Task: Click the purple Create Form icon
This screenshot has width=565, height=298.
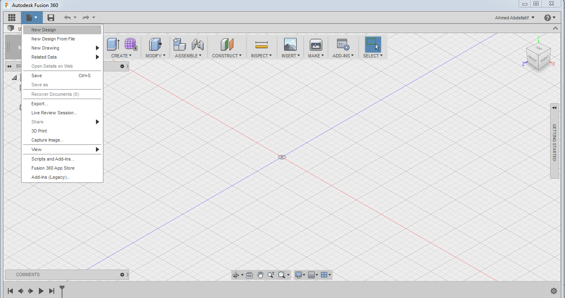Action: tap(131, 45)
